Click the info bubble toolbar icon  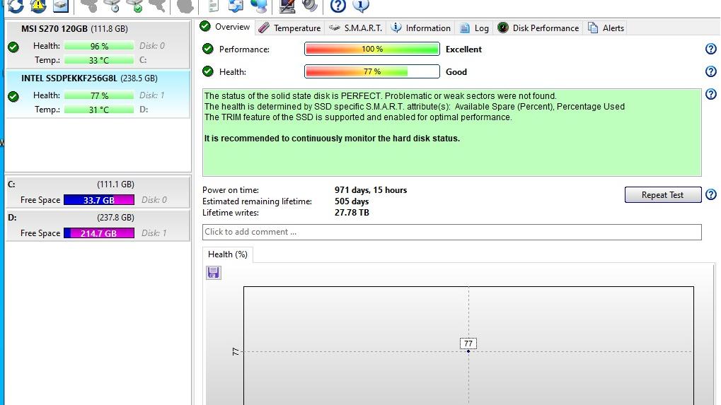(x=361, y=6)
